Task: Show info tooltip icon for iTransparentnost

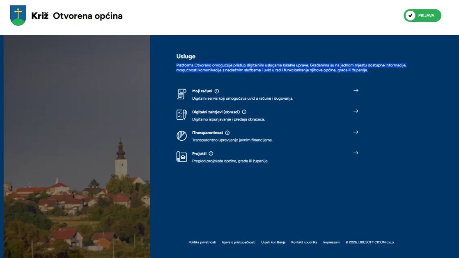Action: click(x=227, y=133)
